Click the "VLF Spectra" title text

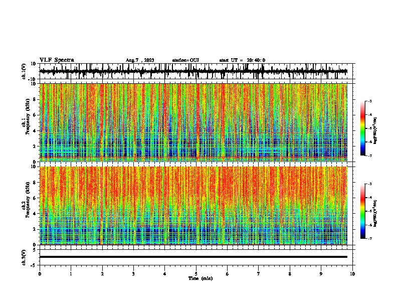(x=57, y=60)
